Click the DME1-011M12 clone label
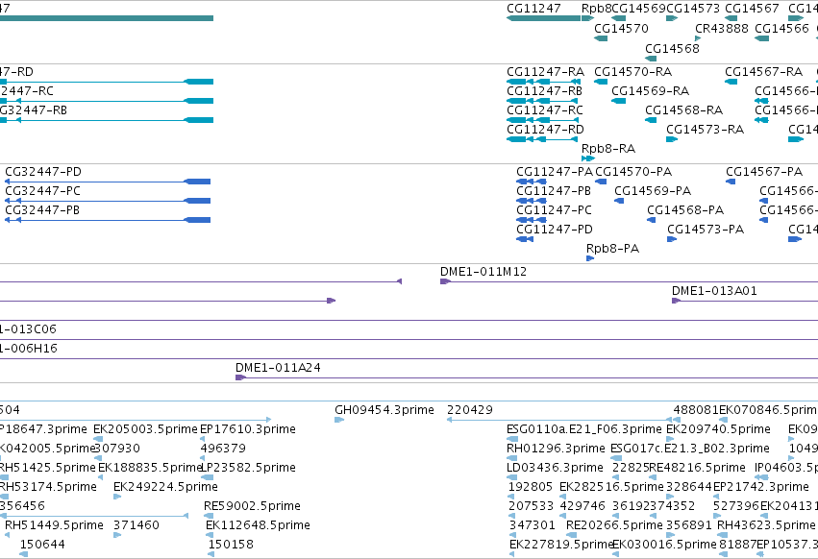Viewport: 818px width, 559px height. [483, 272]
